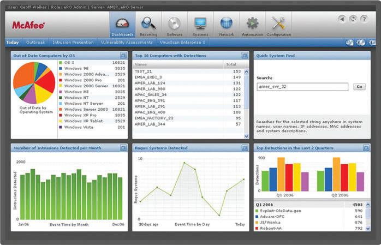The height and width of the screenshot is (245, 381).
Task: Open the Intrusion Prevention tab
Action: 73,42
